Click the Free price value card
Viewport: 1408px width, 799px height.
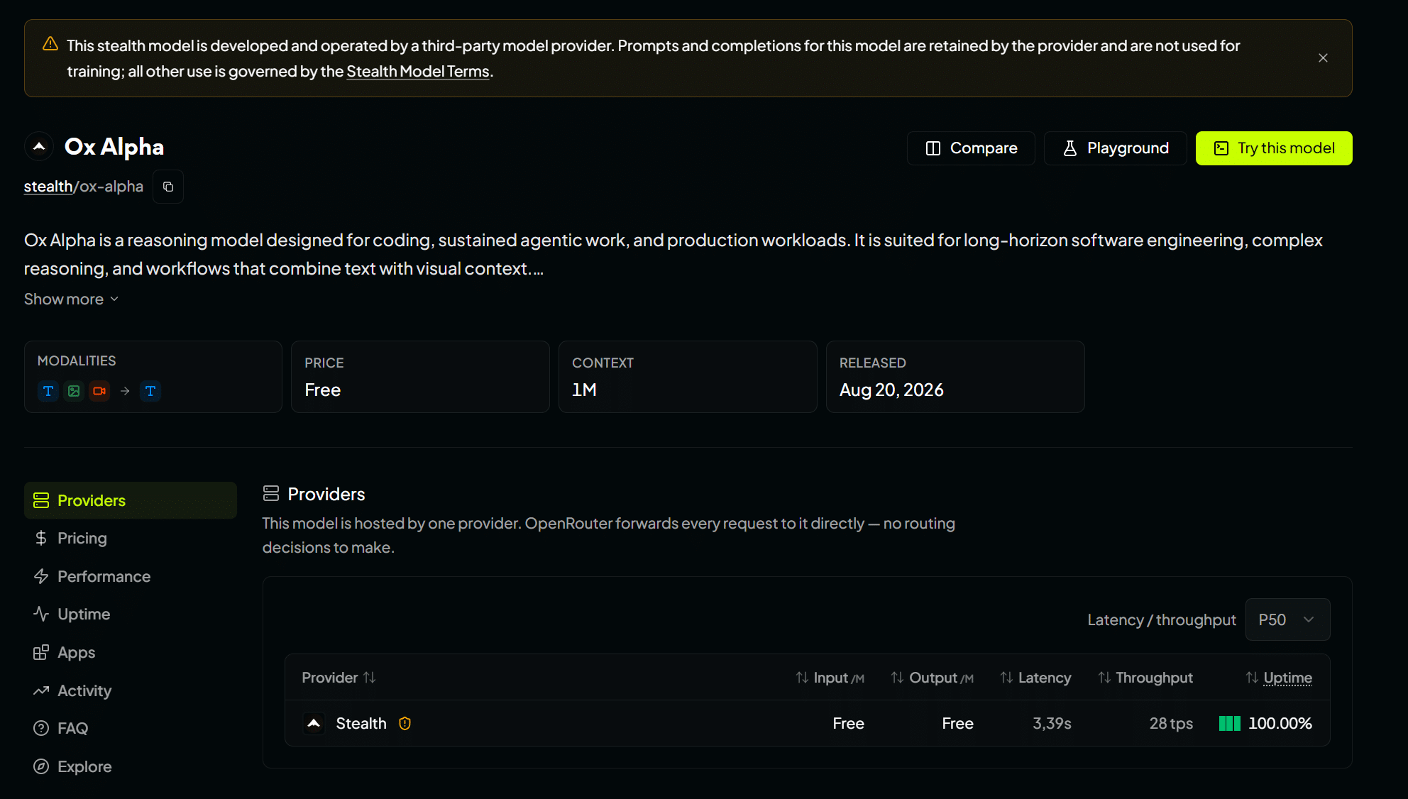point(420,377)
